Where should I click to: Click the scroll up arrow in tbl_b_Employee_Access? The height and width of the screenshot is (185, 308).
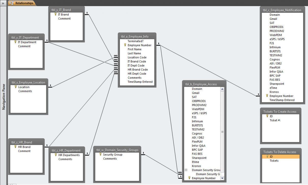(222, 89)
